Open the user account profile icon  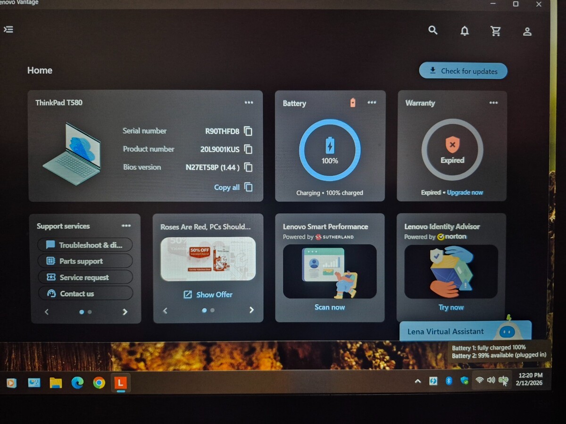(527, 32)
